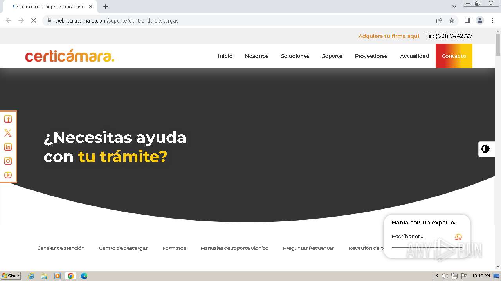Close the Centro de descargas tab
This screenshot has height=281, width=501.
pyautogui.click(x=91, y=7)
